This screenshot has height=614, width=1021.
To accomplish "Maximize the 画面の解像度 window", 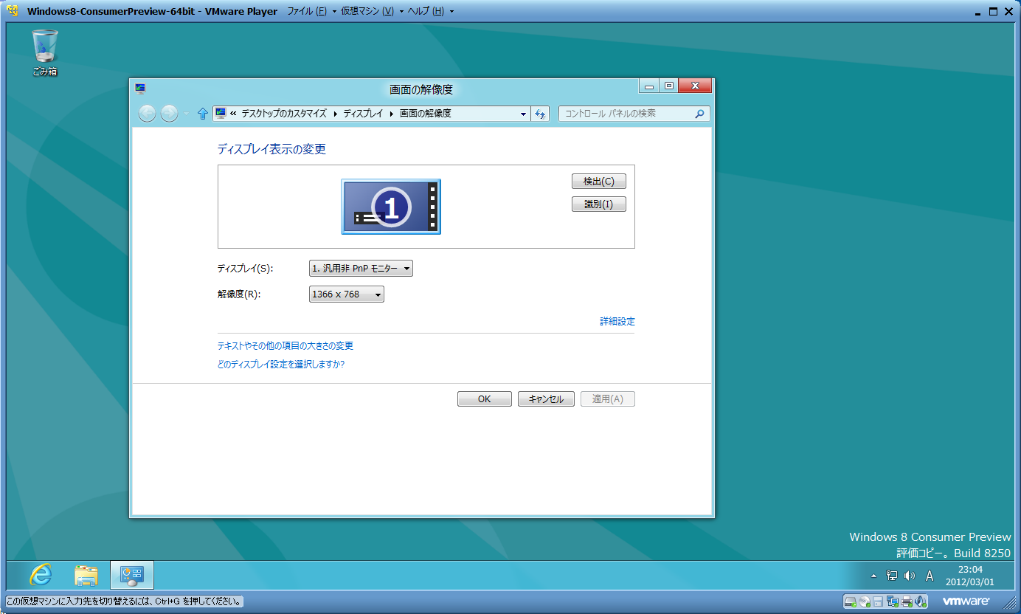I will click(668, 86).
